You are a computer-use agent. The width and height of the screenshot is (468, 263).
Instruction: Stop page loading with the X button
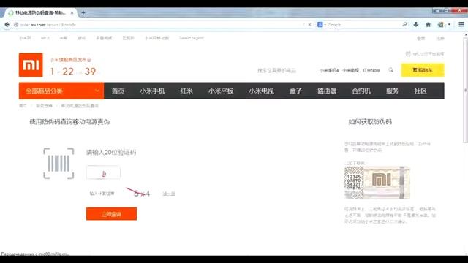[309, 24]
